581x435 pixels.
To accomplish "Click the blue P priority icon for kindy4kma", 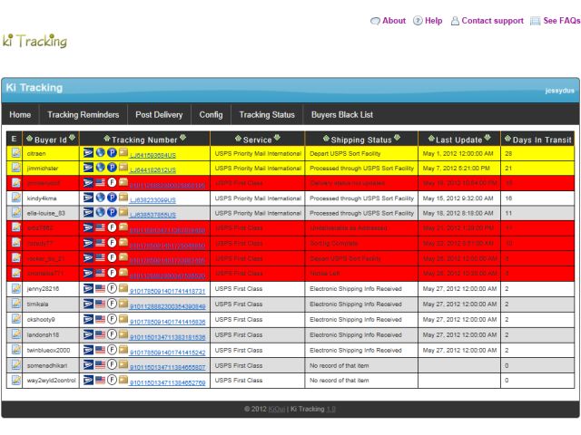I will point(112,198).
